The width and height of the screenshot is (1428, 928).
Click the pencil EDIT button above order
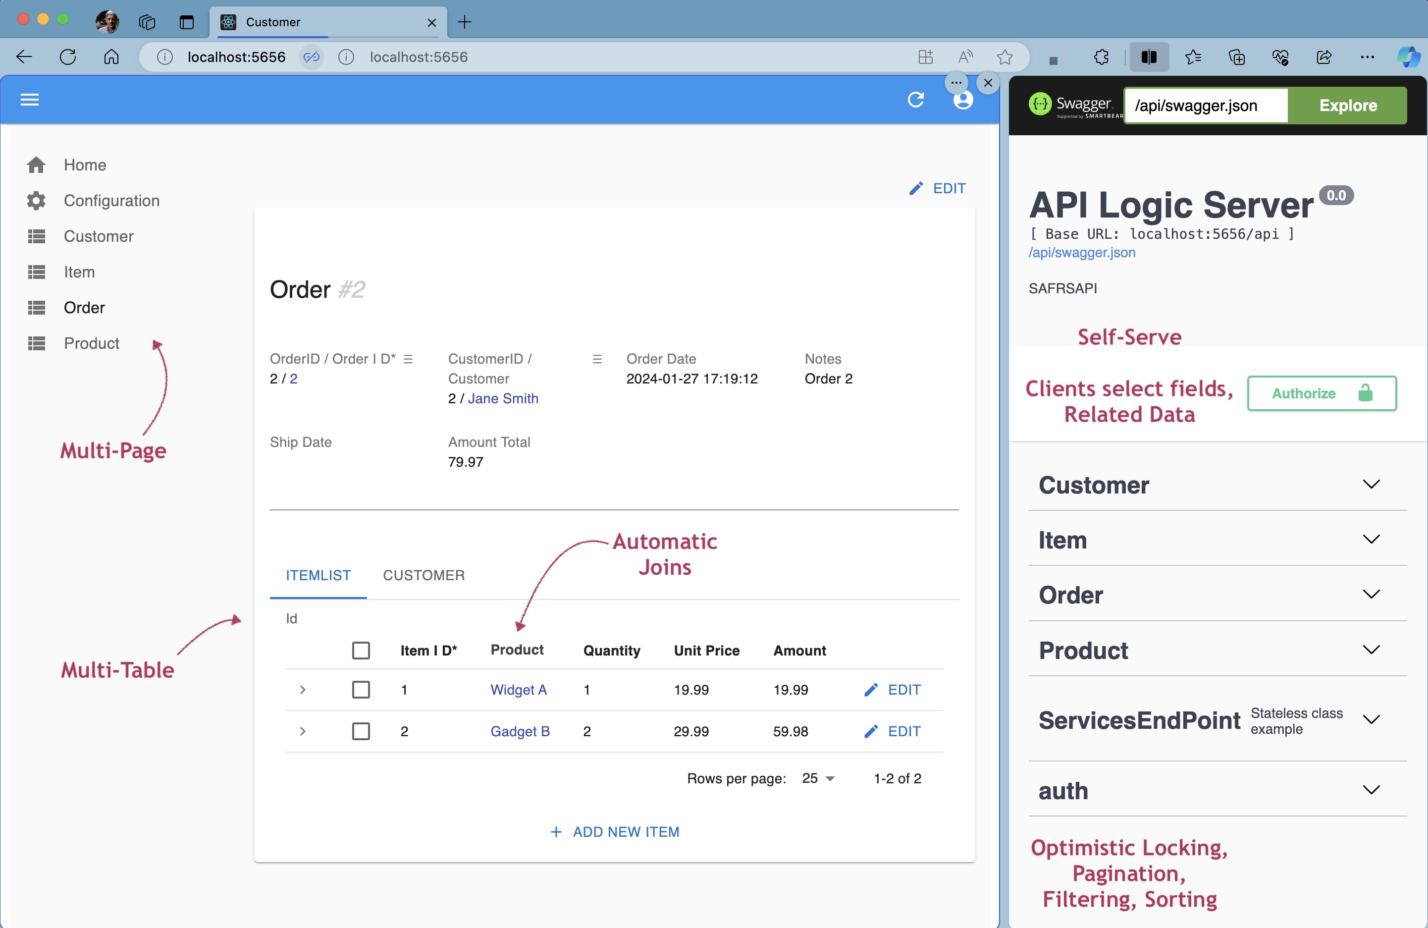[x=938, y=188]
